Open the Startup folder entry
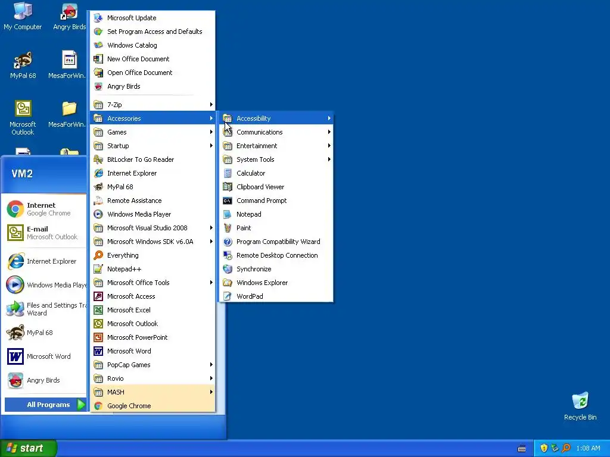 coord(152,146)
